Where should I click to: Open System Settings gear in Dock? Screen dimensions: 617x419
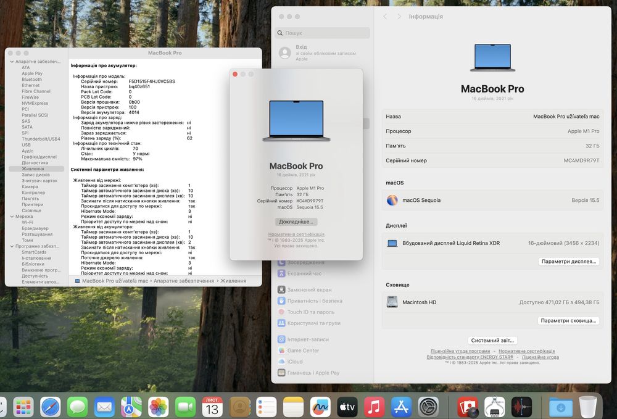click(x=428, y=407)
